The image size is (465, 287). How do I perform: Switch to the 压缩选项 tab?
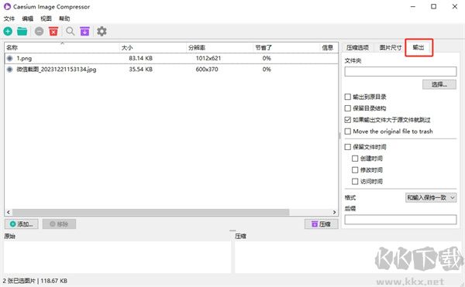coord(357,47)
